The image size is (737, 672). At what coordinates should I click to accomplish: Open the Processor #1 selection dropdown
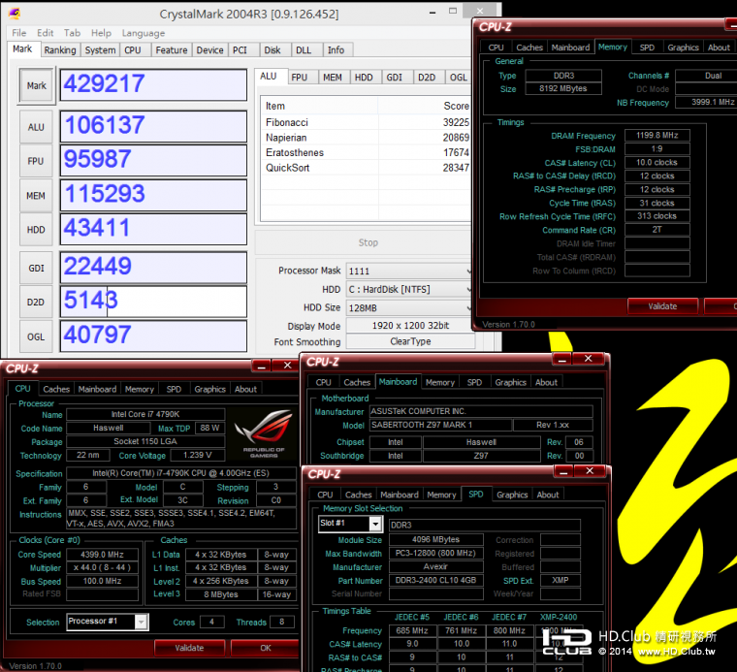(108, 622)
